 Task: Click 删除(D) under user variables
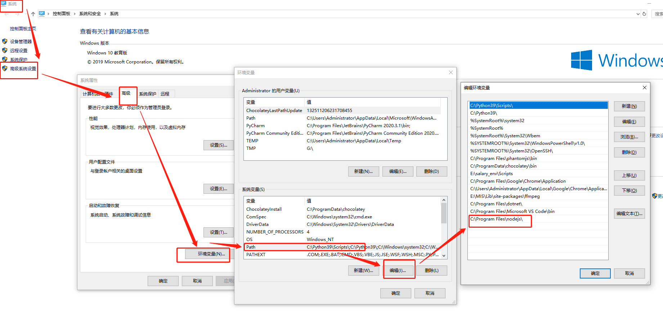coord(431,171)
